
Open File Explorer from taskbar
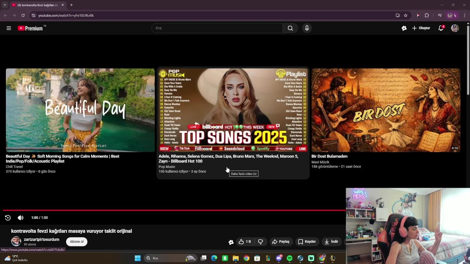pyautogui.click(x=236, y=258)
